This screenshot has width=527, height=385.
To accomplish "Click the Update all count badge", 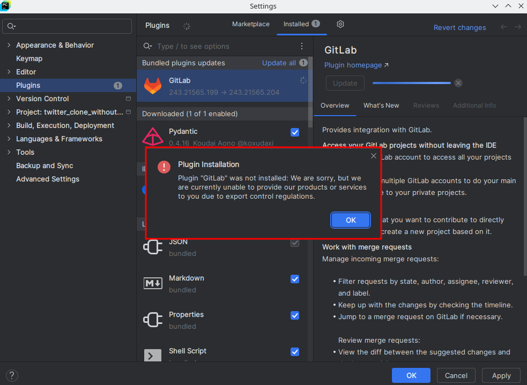I will point(303,63).
